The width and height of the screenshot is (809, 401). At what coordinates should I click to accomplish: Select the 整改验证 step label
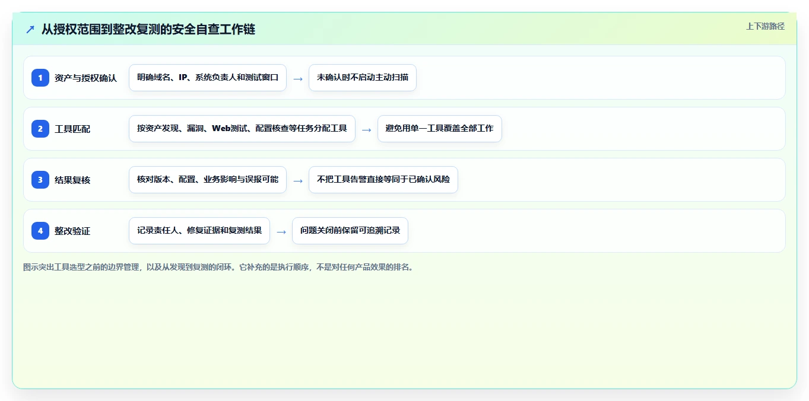72,231
